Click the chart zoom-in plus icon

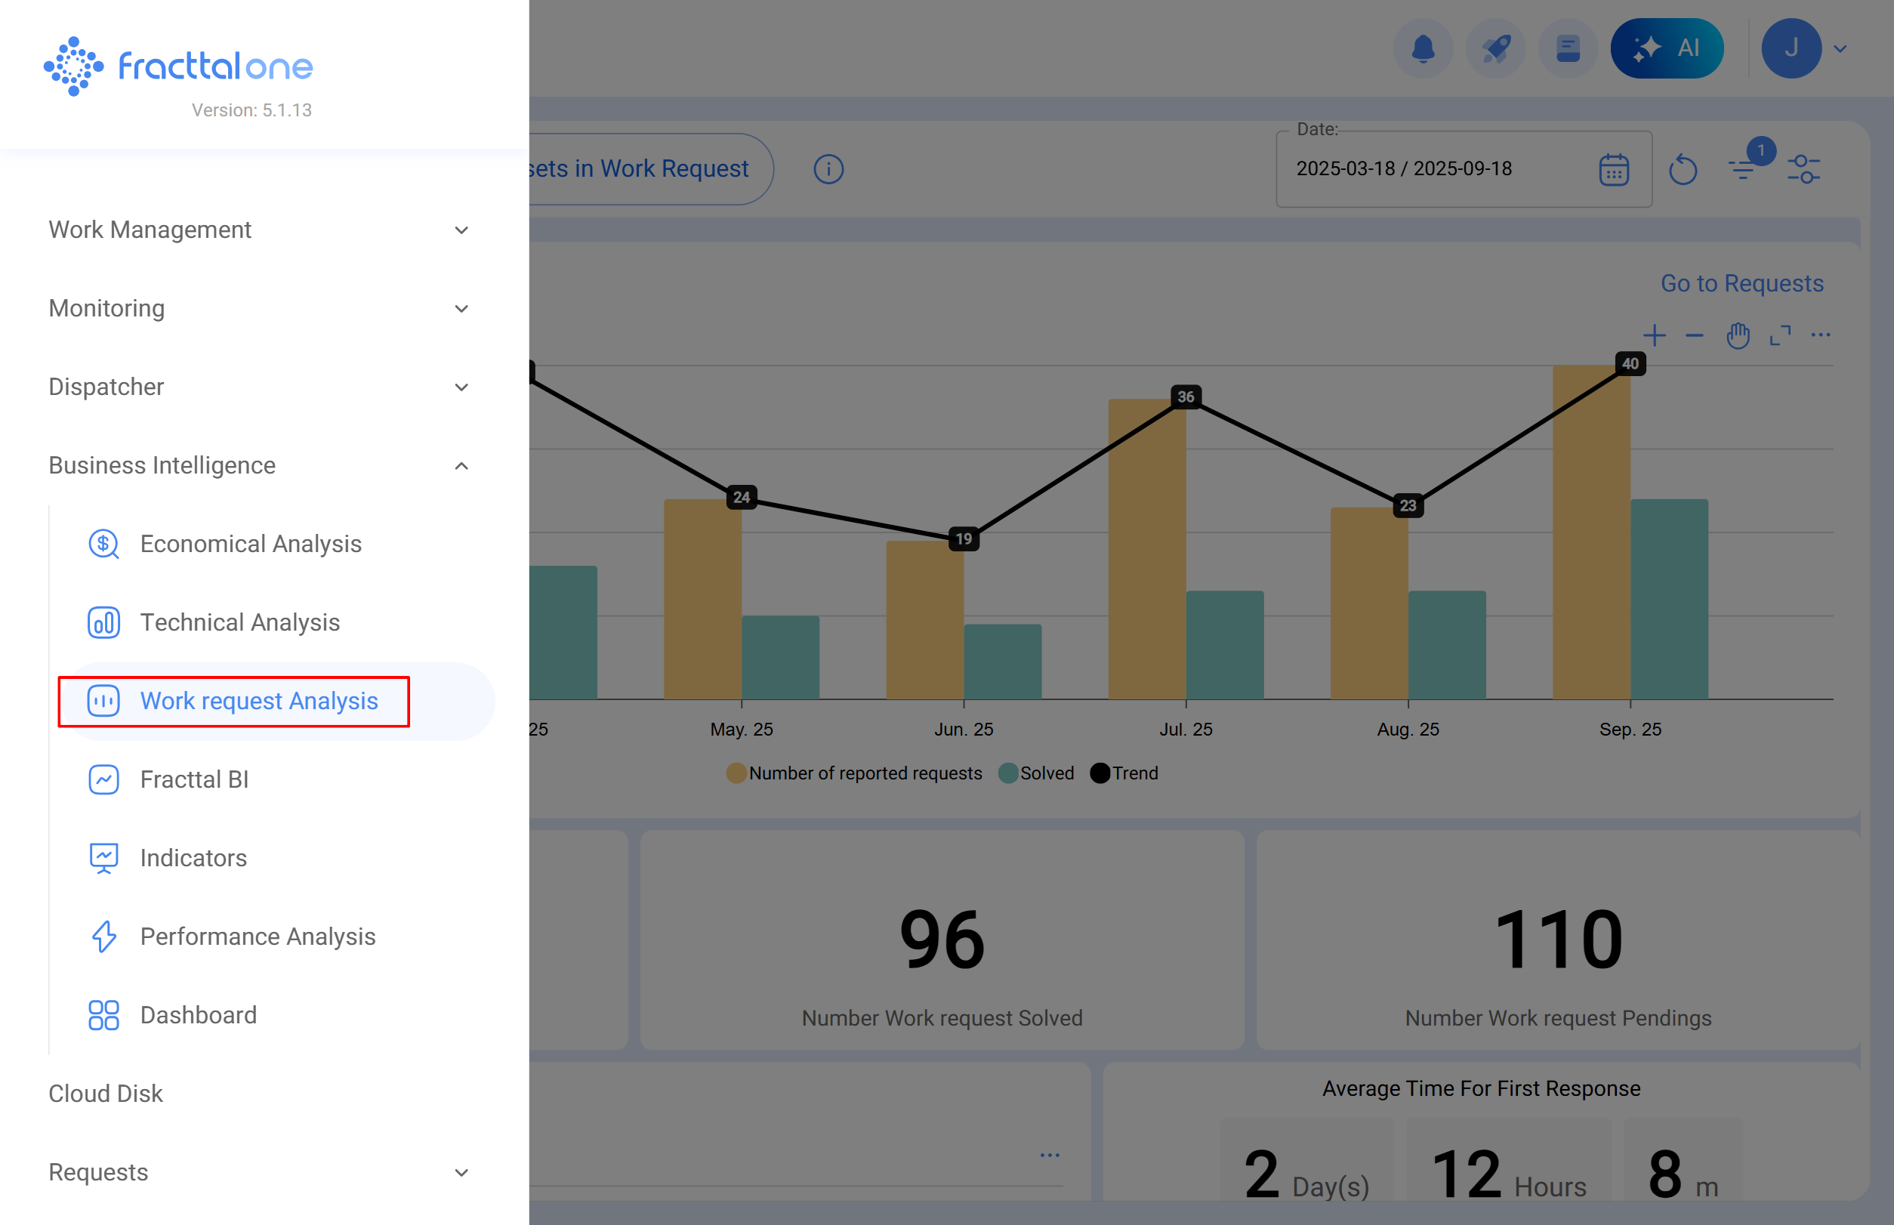(1654, 335)
